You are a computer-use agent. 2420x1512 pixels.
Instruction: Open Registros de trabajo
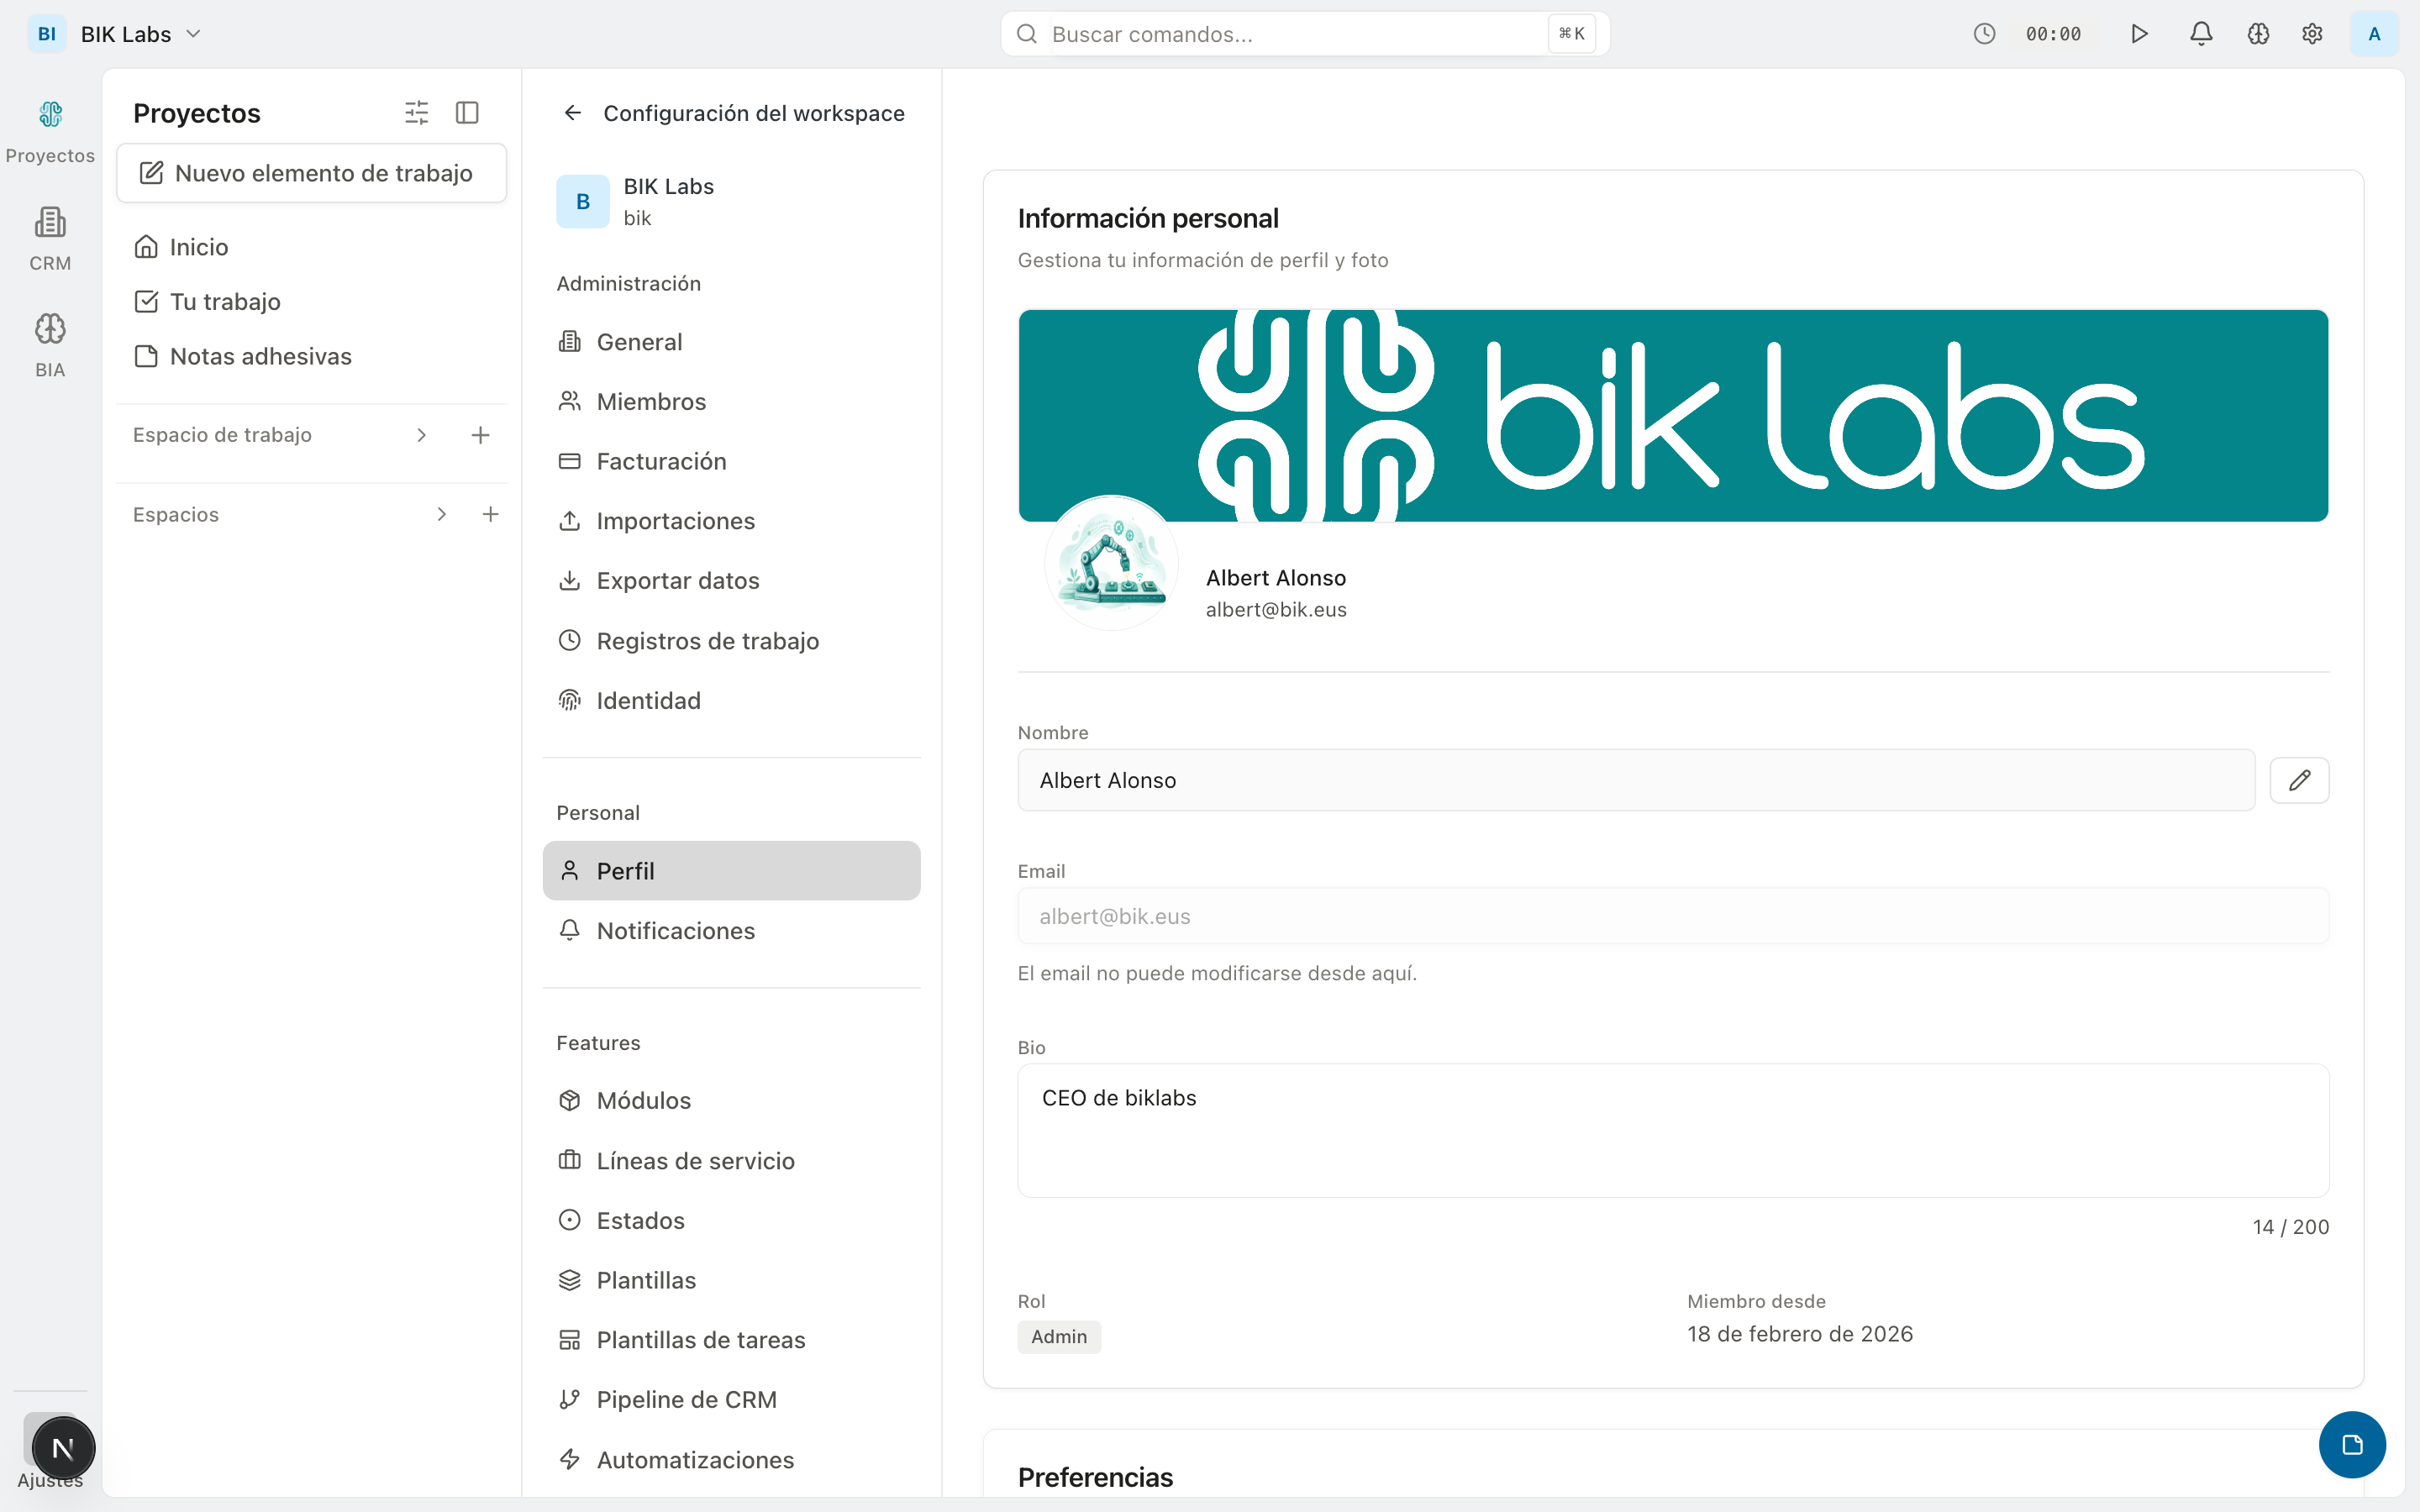click(731, 641)
